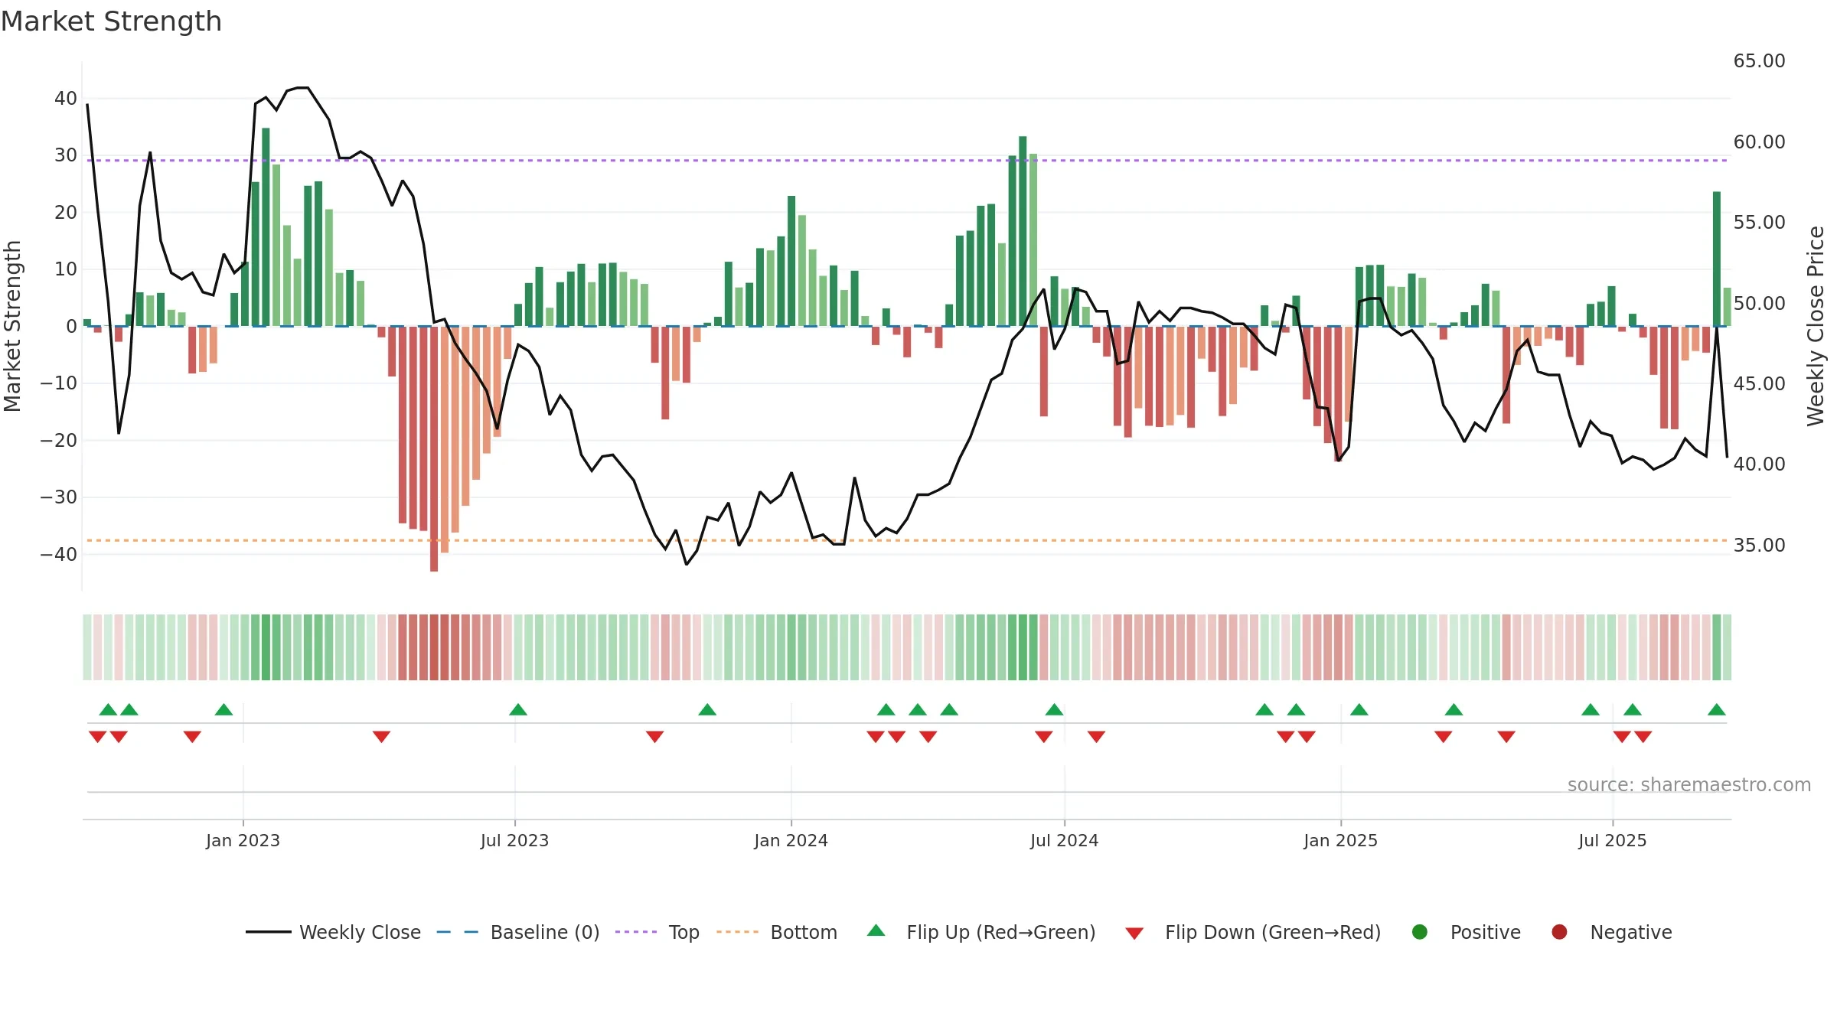The width and height of the screenshot is (1837, 1033).
Task: Toggle the Flip Down (Green→Red) legend label
Action: click(x=1273, y=932)
